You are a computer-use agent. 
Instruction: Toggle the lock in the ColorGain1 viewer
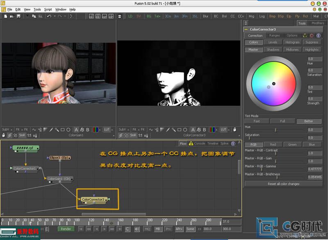point(4,135)
